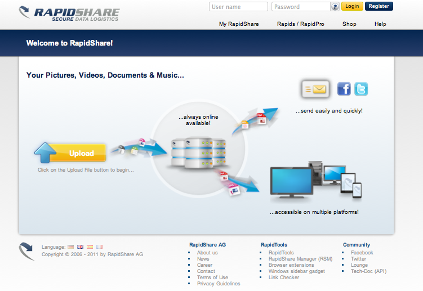Share via the Facebook icon
Image resolution: width=423 pixels, height=291 pixels.
(344, 89)
